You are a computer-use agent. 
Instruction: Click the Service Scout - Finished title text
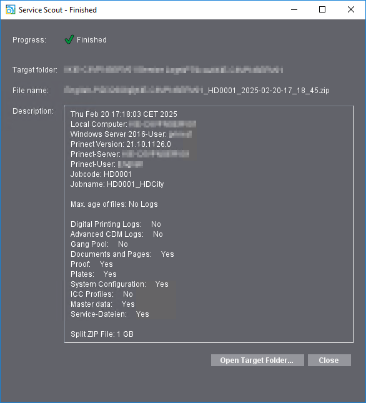(x=58, y=10)
